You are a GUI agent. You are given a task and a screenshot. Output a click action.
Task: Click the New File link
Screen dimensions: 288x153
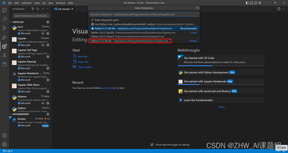point(83,56)
